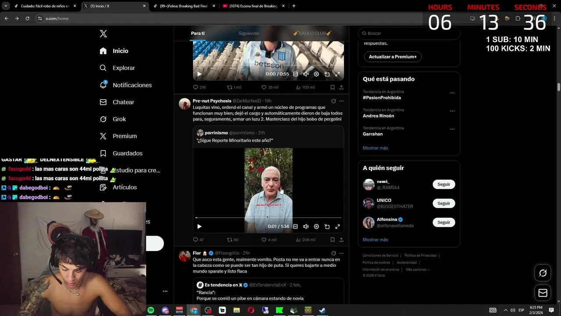The height and width of the screenshot is (316, 561).
Task: Open the floating messages envelope button
Action: pyautogui.click(x=543, y=293)
